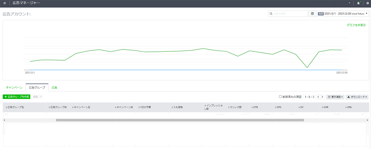Viewport: 371px width, 149px height.
Task: Sort by CTR column
Action: pos(255,107)
